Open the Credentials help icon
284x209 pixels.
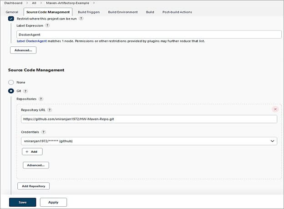tap(44, 132)
